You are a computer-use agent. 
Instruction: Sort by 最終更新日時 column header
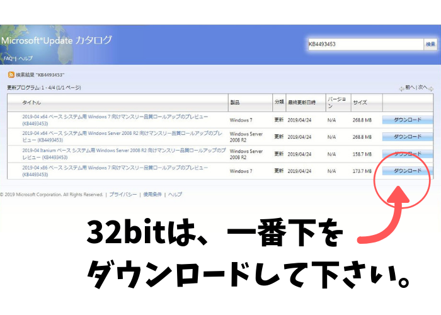coord(302,103)
